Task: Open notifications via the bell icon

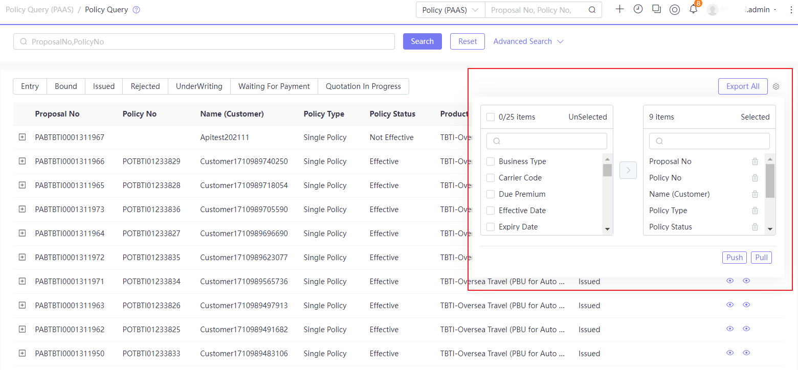Action: pos(693,9)
